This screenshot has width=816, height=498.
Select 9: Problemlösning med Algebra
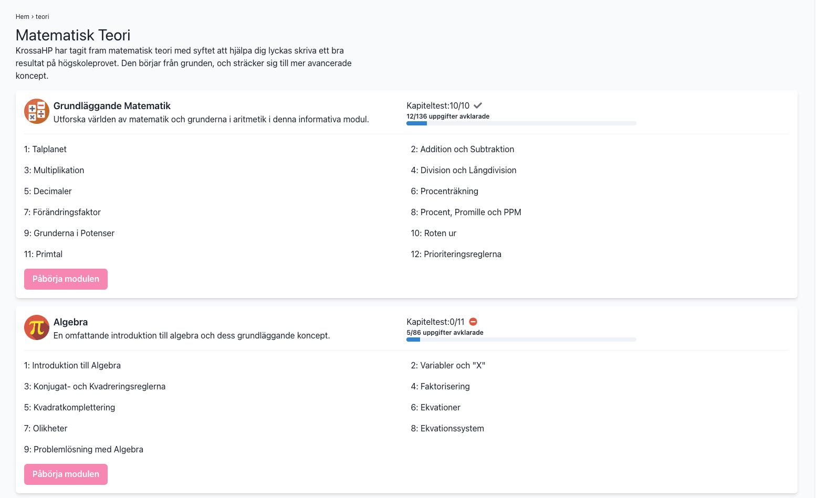coord(83,450)
